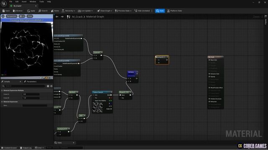
Task: Select the Texture Sample node header
Action: click(x=102, y=92)
